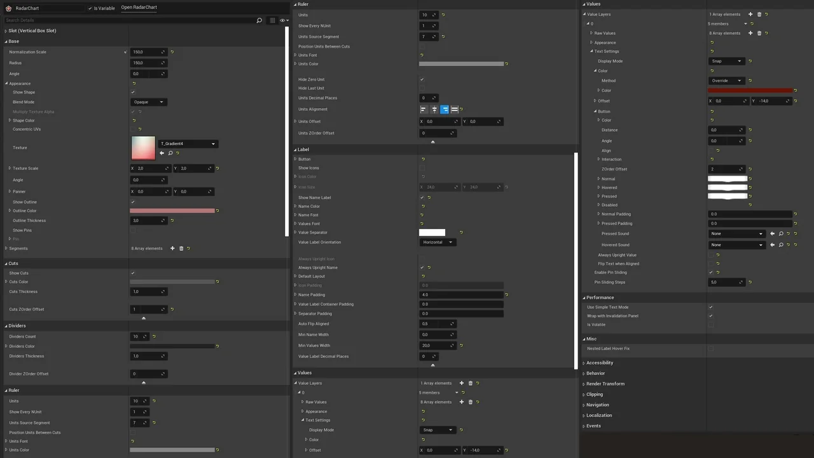Image resolution: width=814 pixels, height=458 pixels.
Task: Click the search icon in Search Details bar
Action: click(259, 20)
